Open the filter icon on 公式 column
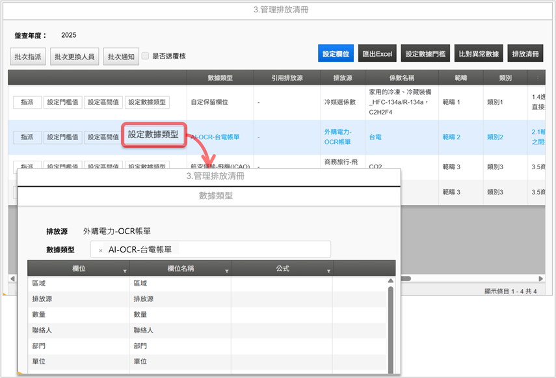Viewport: 556px width, 378px height. (x=328, y=271)
